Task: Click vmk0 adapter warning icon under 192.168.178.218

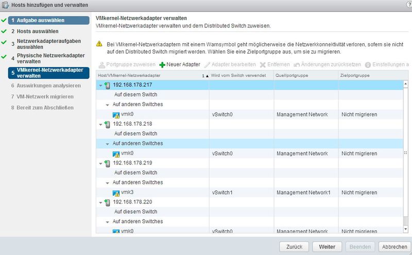Action: pos(116,154)
